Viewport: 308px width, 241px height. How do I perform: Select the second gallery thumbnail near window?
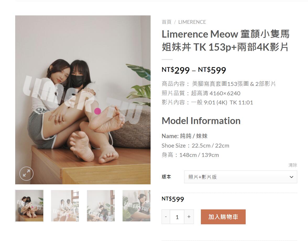click(65, 206)
